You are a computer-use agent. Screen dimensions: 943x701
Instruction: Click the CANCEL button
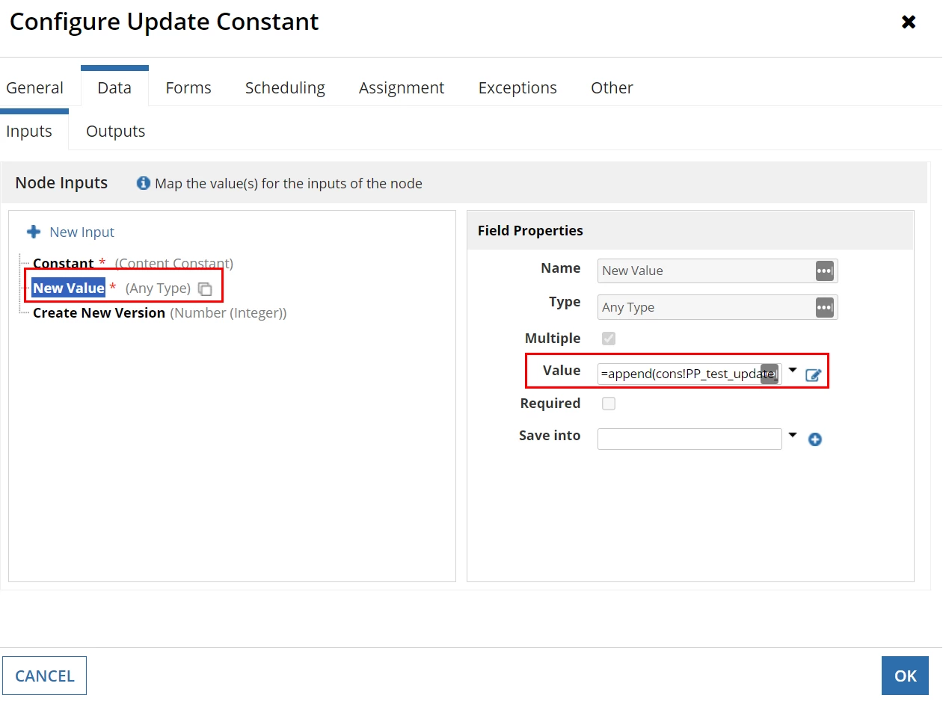click(45, 676)
